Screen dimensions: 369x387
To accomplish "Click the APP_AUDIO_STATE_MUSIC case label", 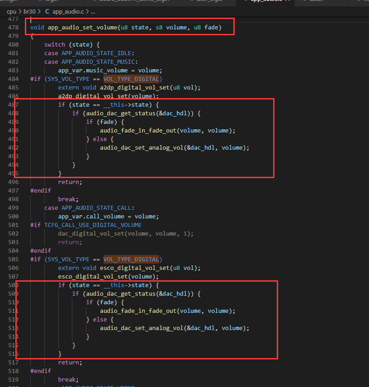I will (x=98, y=61).
